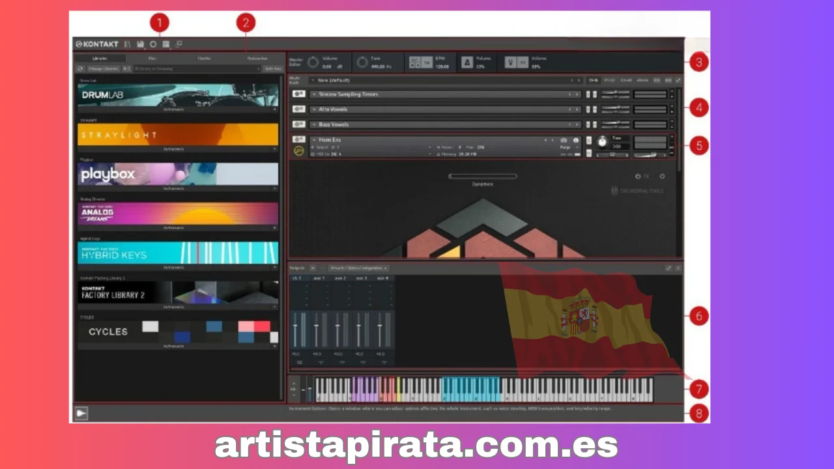Click the Horn Ens Tune knob
Viewport: 834px width, 469px height.
click(603, 142)
